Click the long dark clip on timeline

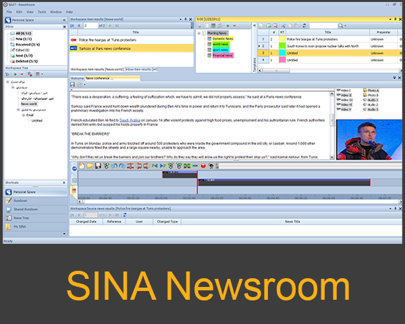coord(284,183)
